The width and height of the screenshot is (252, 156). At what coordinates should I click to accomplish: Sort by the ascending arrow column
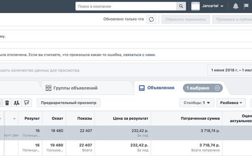click(x=14, y=119)
